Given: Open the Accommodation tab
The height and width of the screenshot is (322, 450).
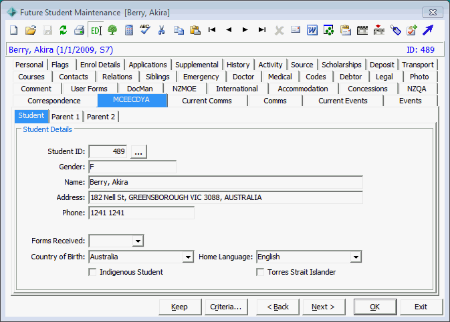Looking at the screenshot, I should click(303, 89).
